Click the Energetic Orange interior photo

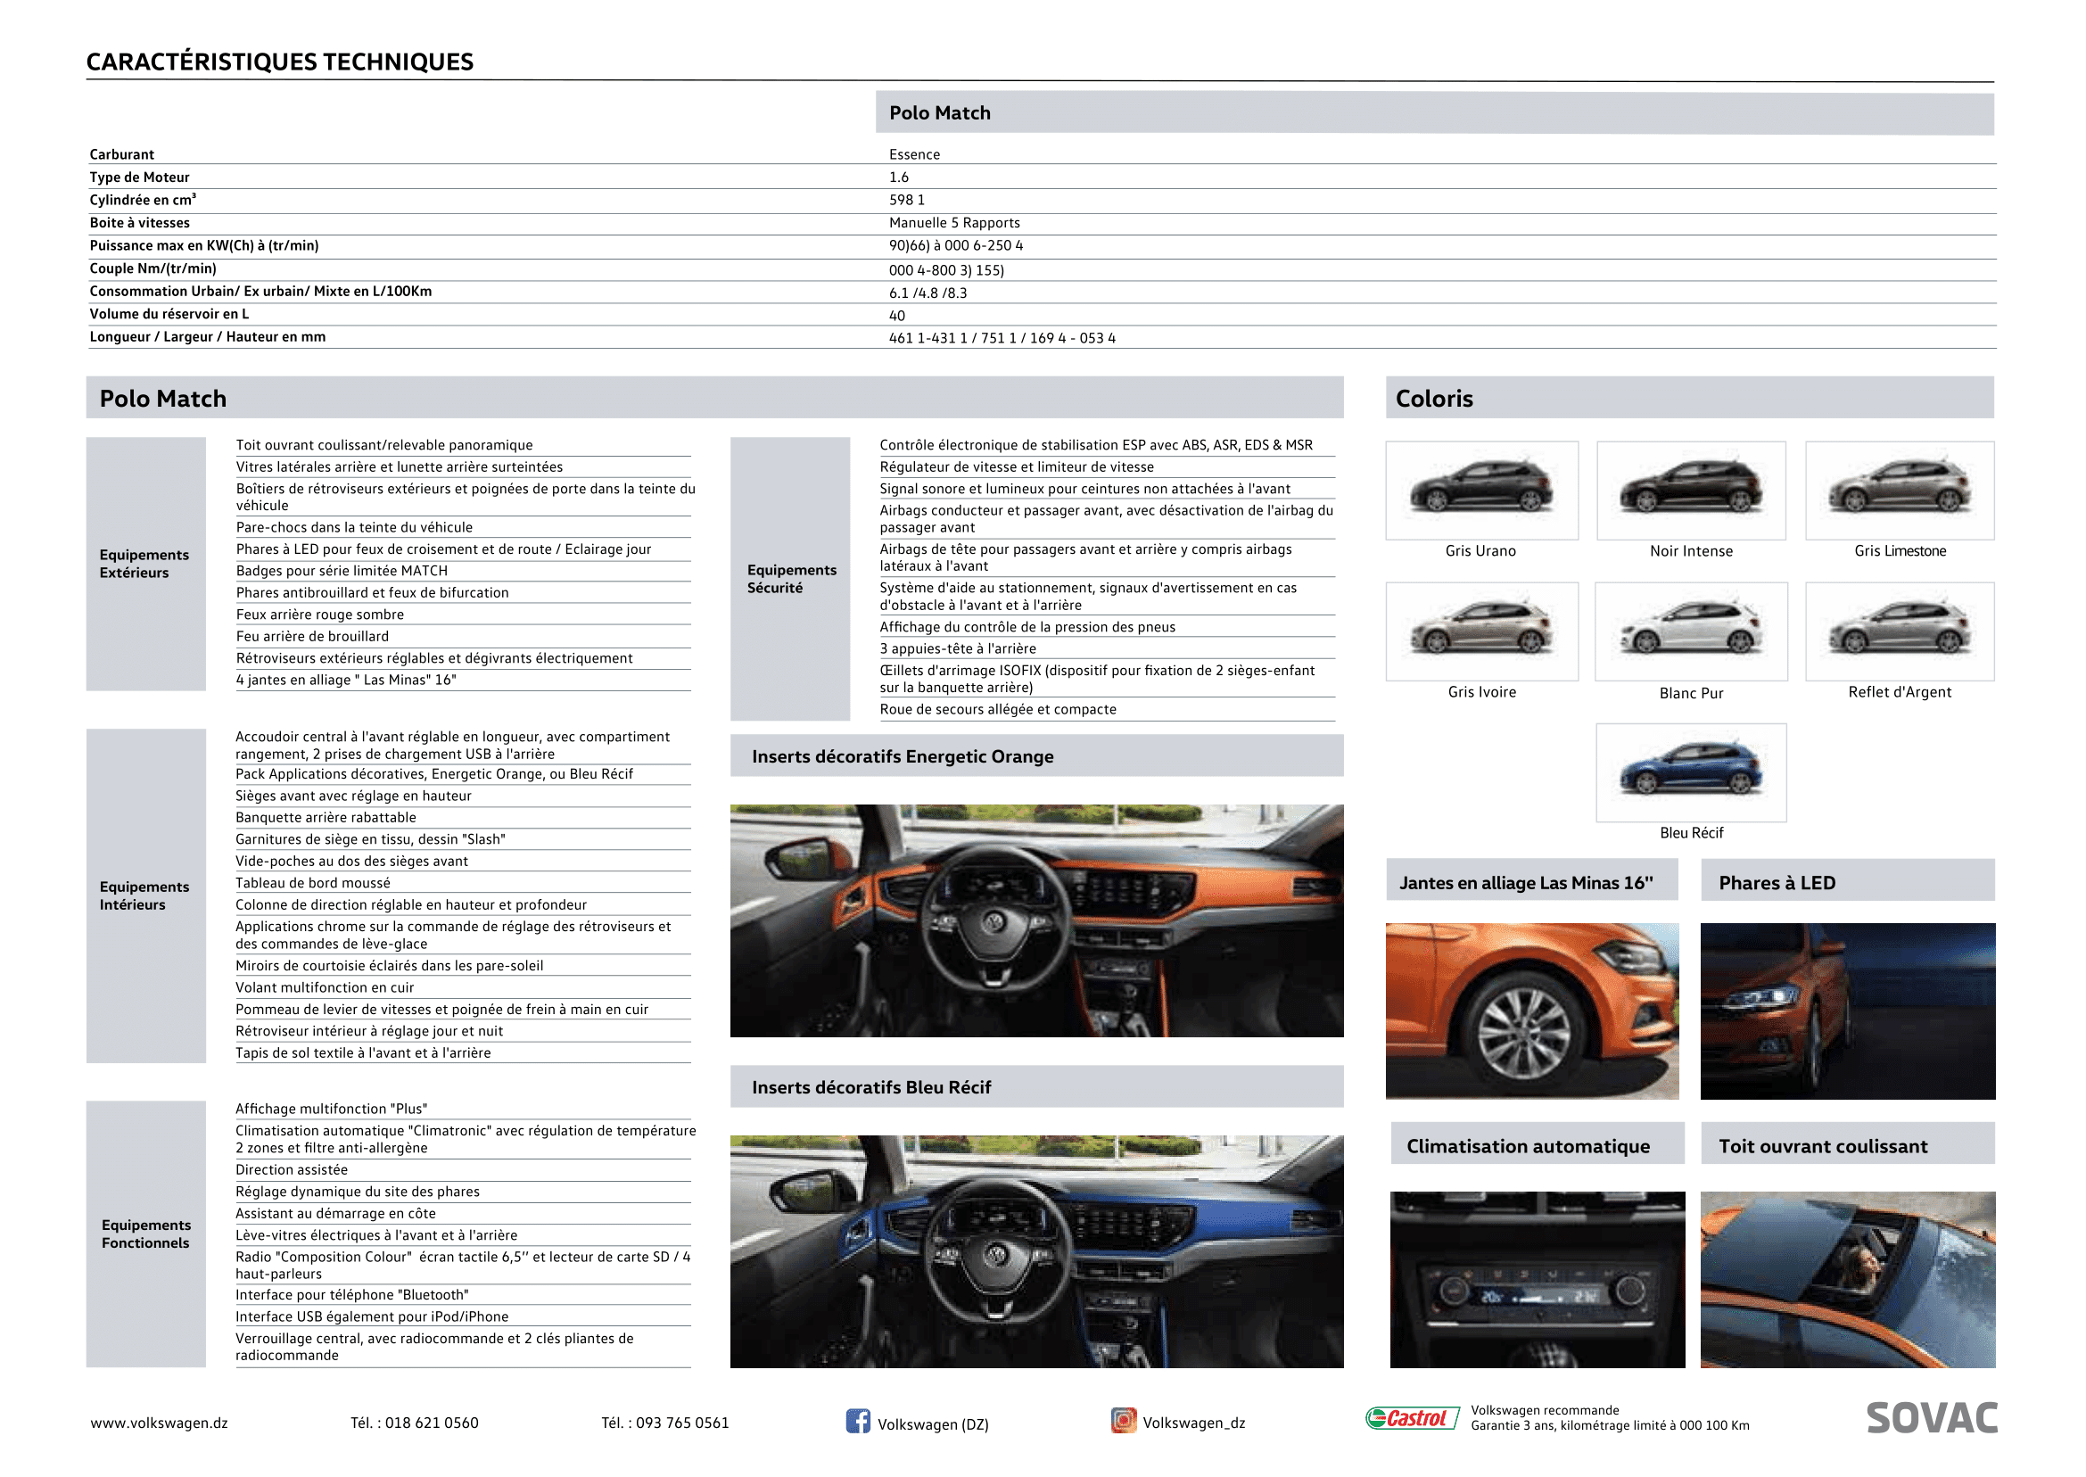(1035, 920)
